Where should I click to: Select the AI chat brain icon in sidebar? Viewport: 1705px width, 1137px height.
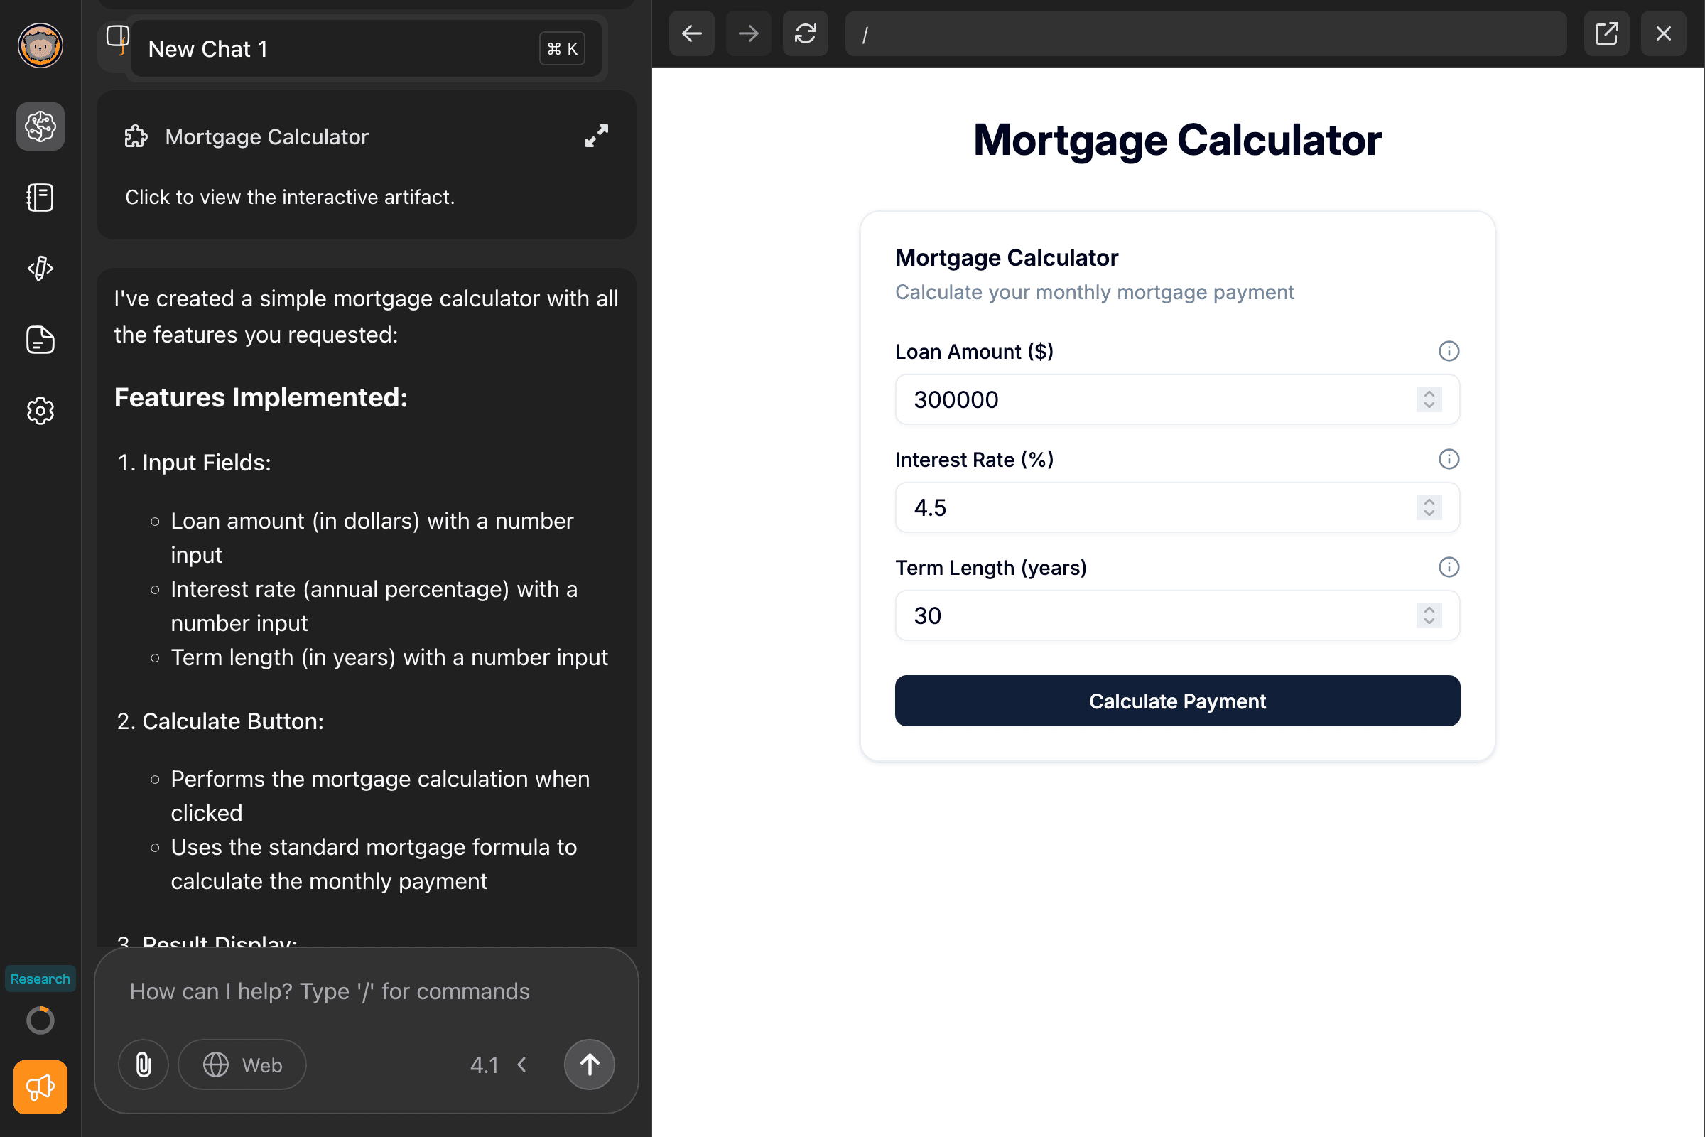pyautogui.click(x=40, y=126)
